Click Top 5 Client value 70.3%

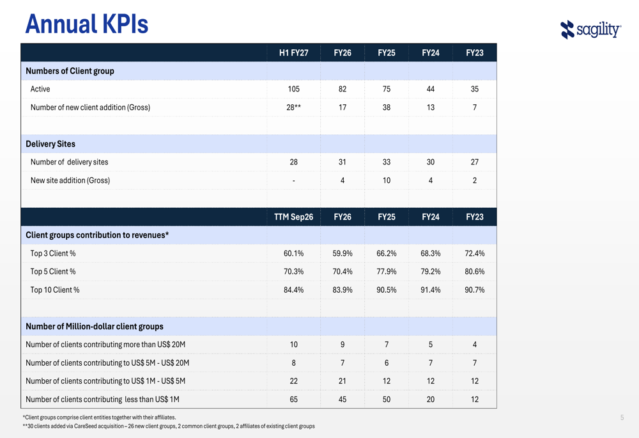tap(293, 272)
